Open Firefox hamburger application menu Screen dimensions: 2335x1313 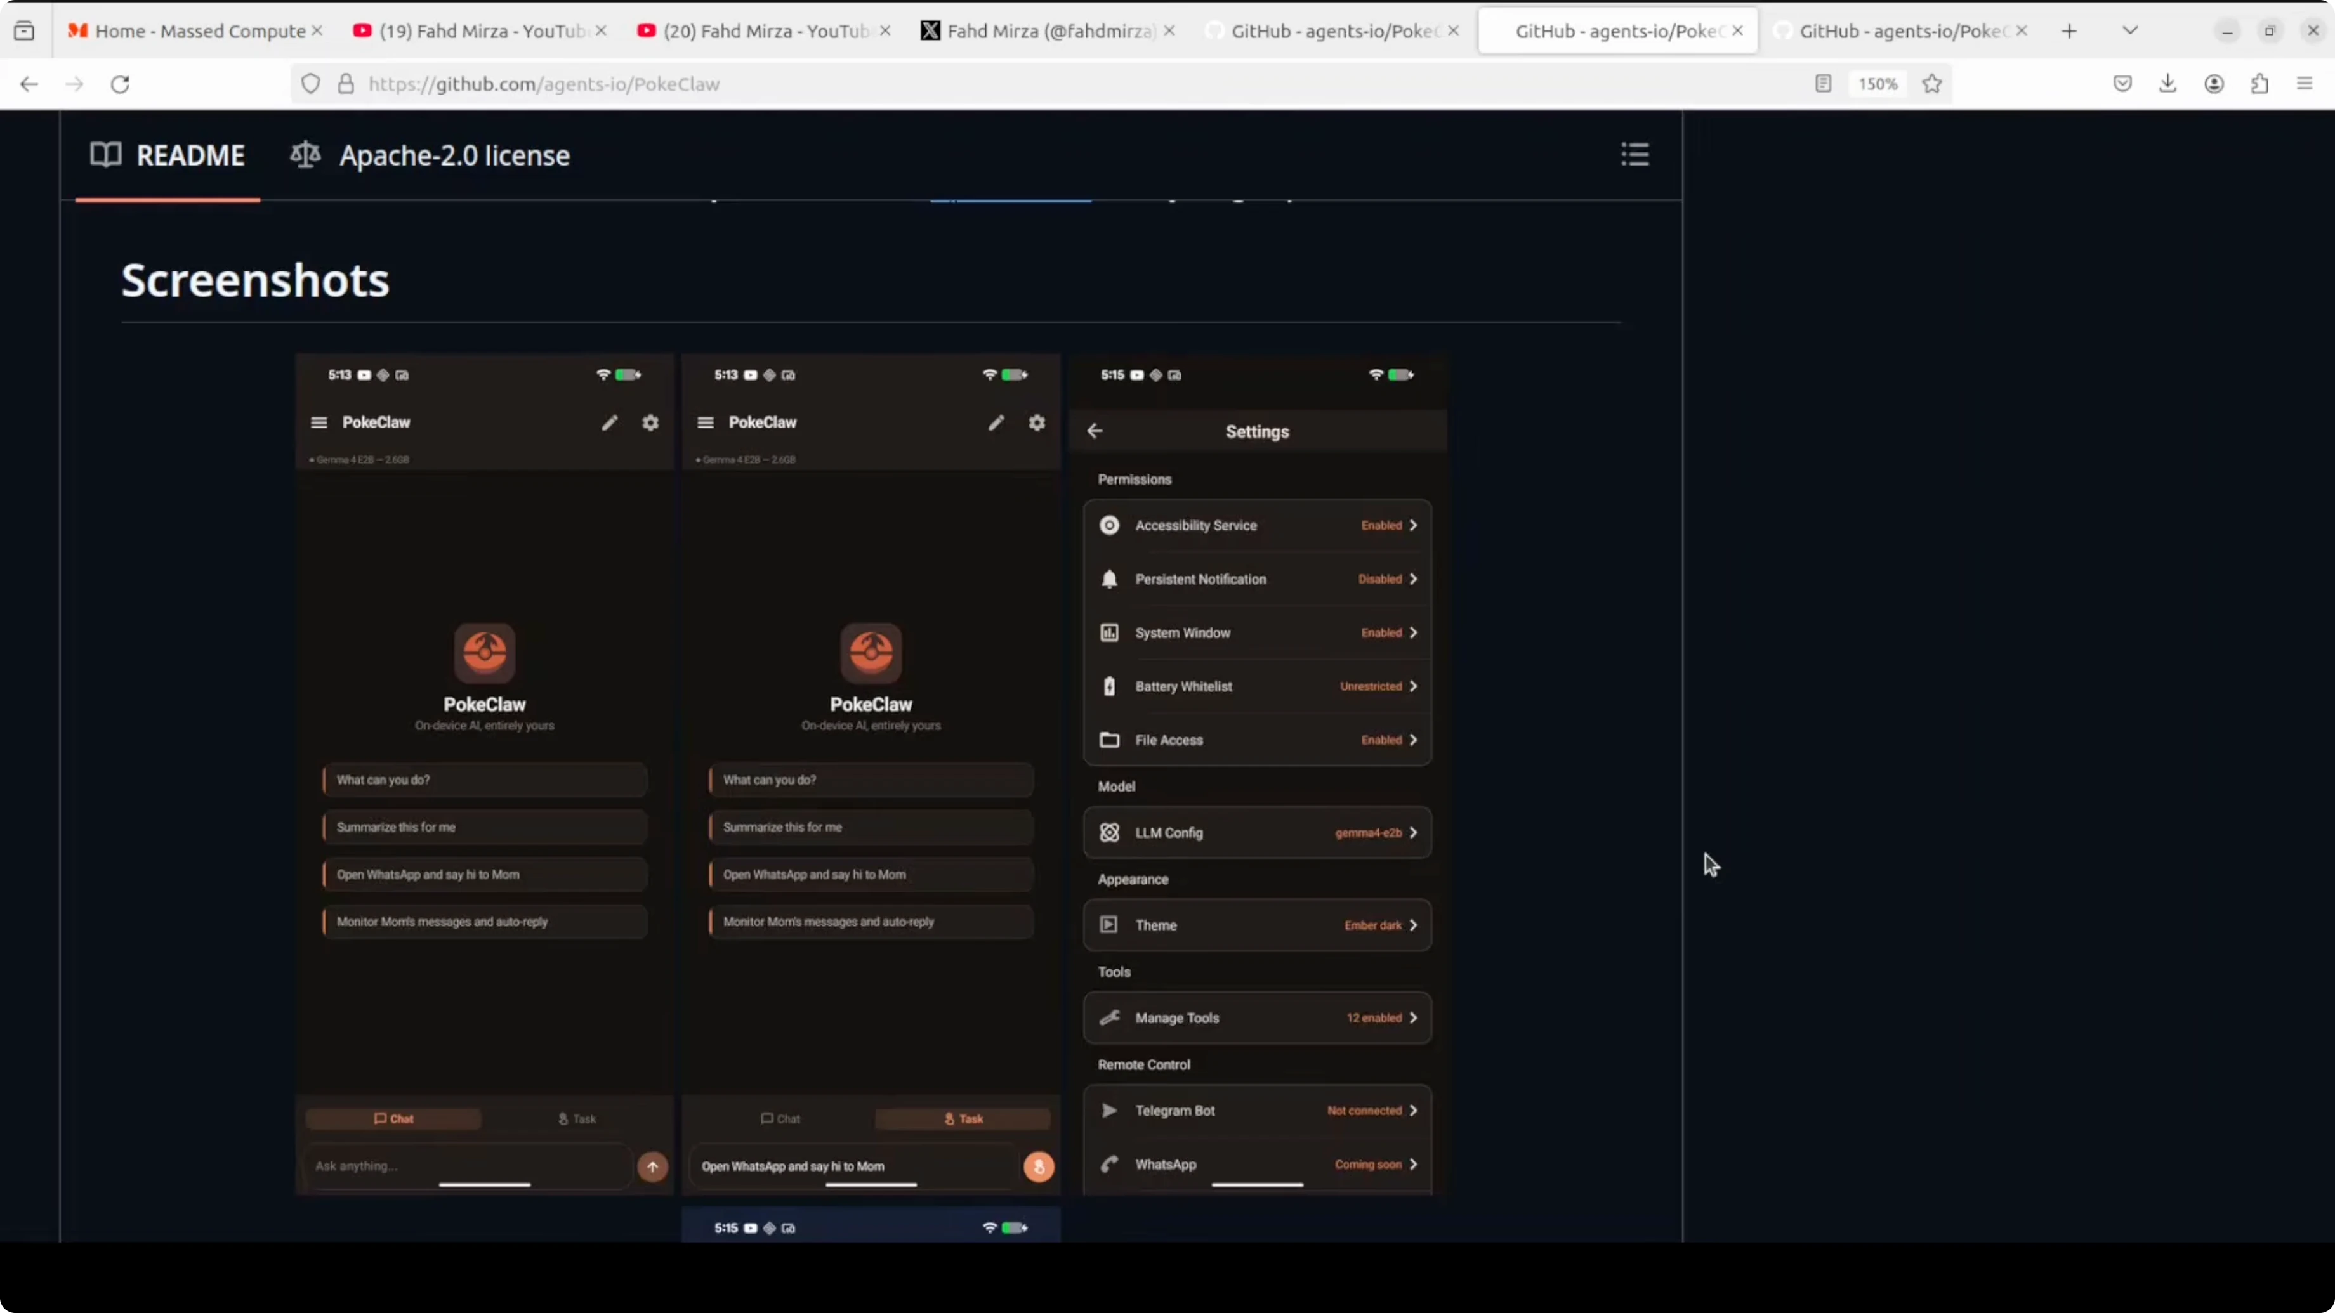point(2304,84)
